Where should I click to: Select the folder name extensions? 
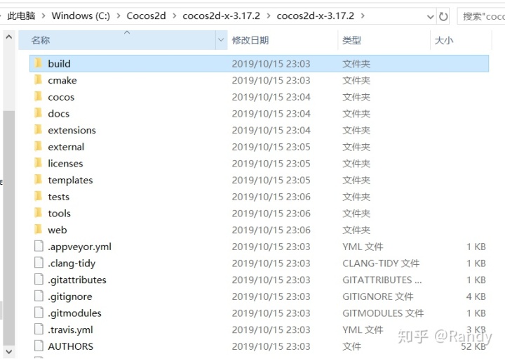click(72, 130)
